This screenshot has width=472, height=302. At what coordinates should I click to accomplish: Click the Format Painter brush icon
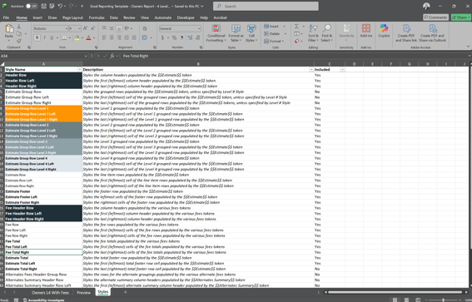click(19, 41)
